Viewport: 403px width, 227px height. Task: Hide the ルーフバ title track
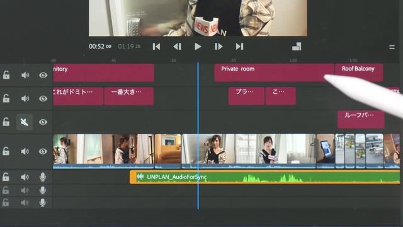43,122
